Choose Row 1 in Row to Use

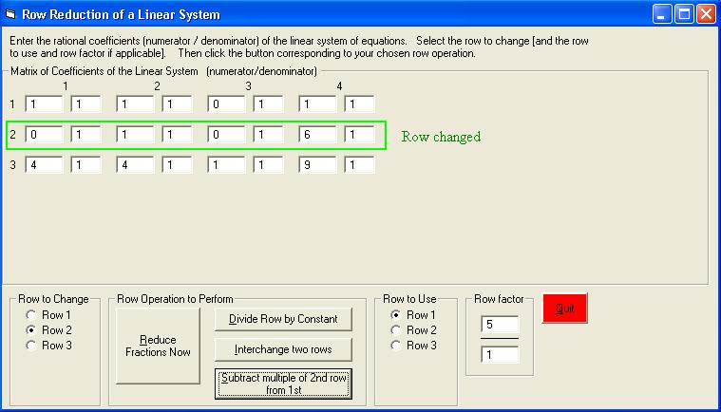click(x=413, y=315)
